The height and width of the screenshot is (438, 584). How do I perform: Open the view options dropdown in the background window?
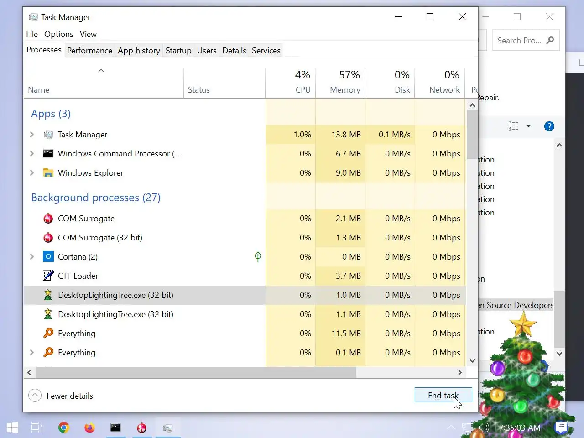pos(528,126)
